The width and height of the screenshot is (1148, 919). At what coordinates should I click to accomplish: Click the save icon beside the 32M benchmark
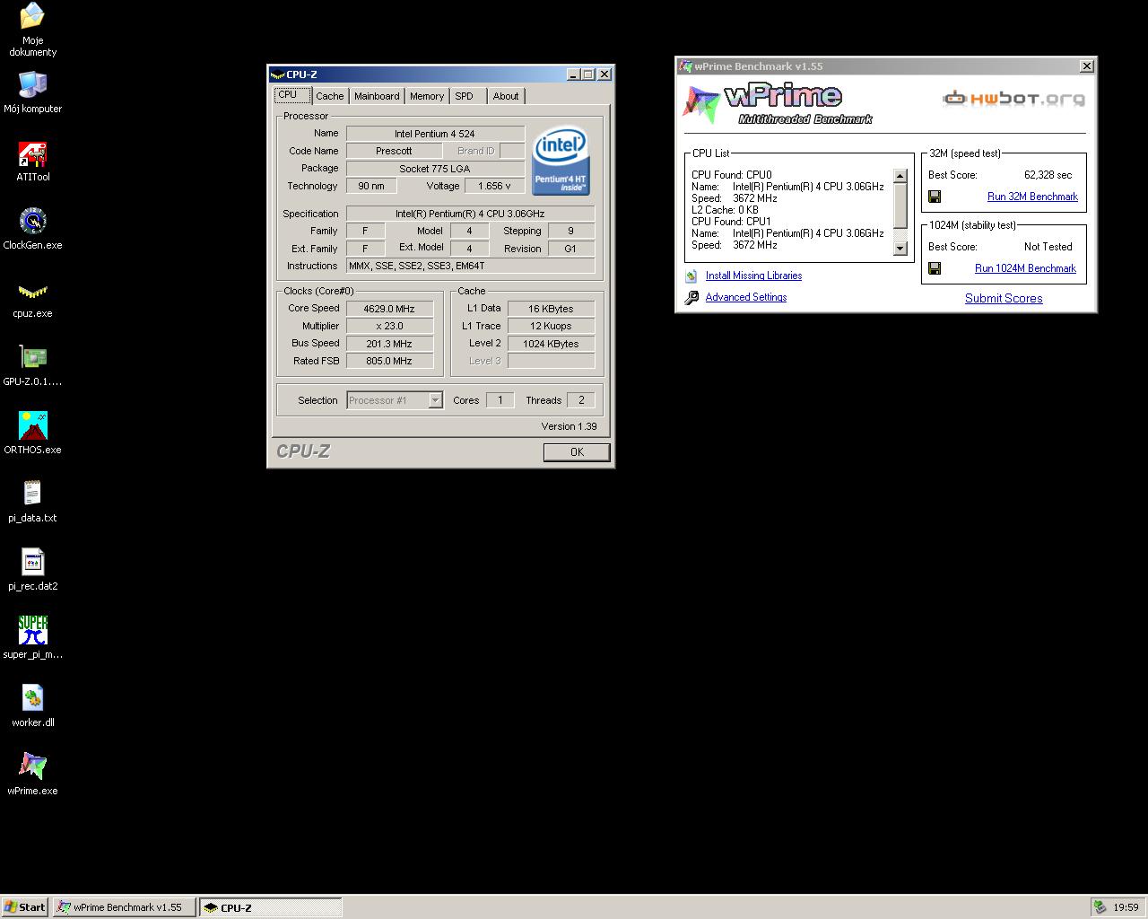[x=935, y=197]
